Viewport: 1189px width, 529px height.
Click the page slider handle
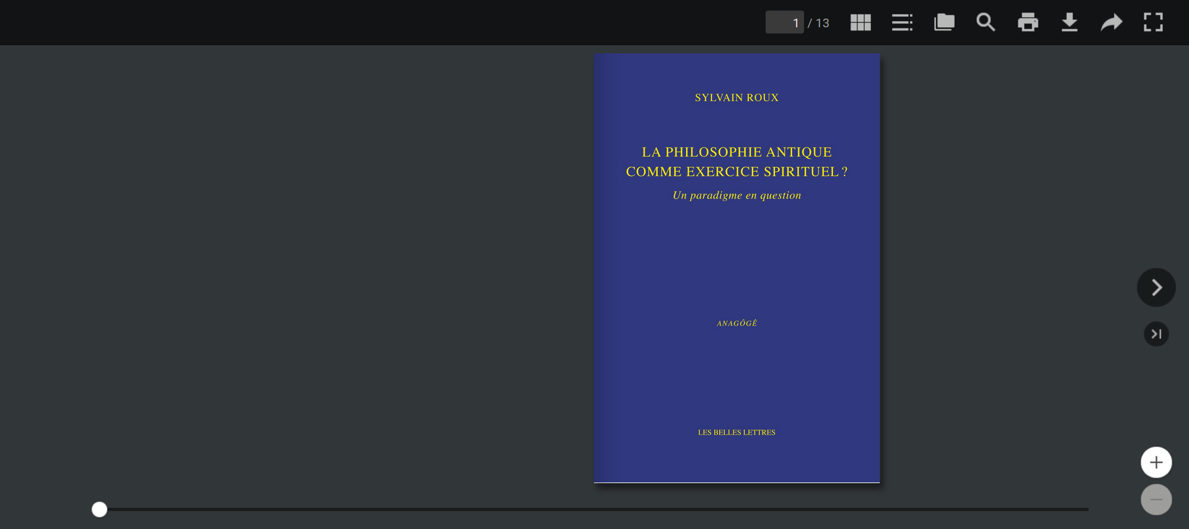pos(100,510)
